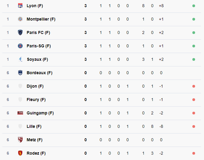This screenshot has width=204, height=160.
Task: Click the Rodez club crest icon
Action: tap(20, 153)
